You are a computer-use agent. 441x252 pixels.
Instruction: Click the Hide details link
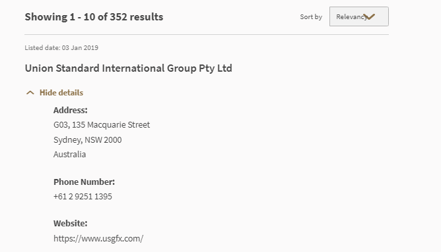point(61,93)
